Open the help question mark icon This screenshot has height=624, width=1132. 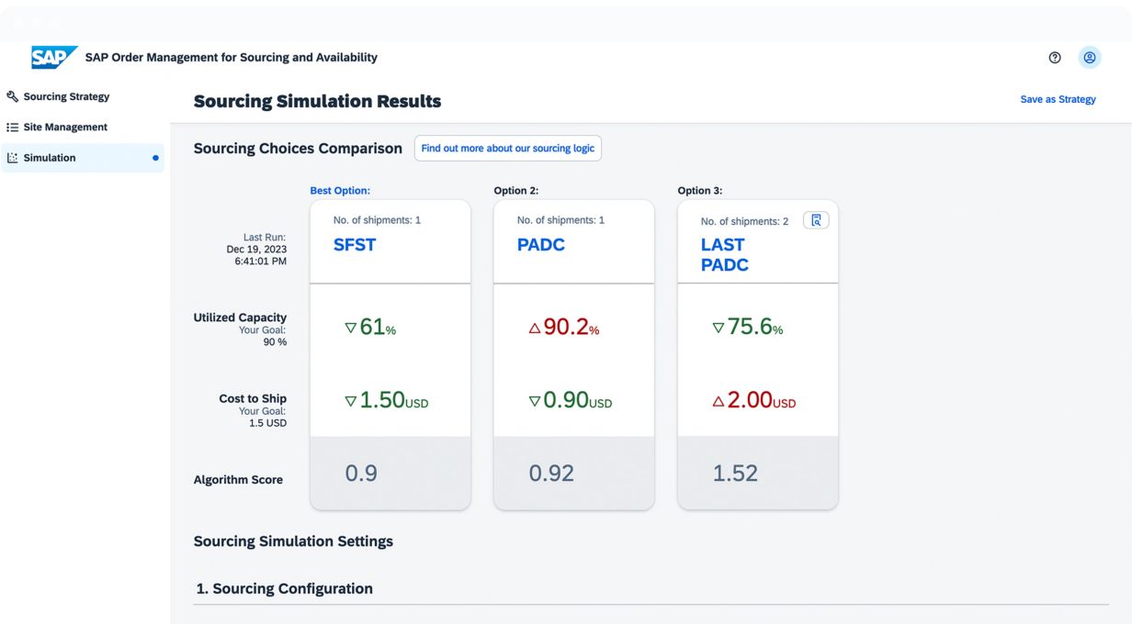click(1055, 58)
